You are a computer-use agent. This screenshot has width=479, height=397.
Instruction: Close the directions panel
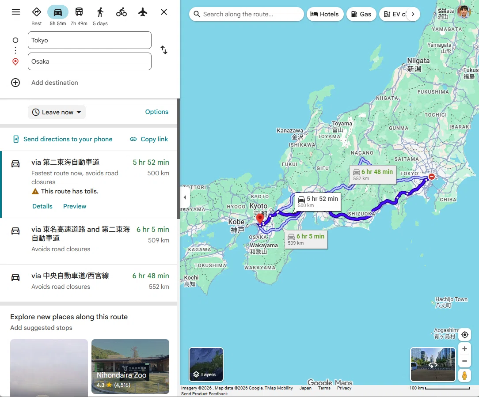pos(164,12)
